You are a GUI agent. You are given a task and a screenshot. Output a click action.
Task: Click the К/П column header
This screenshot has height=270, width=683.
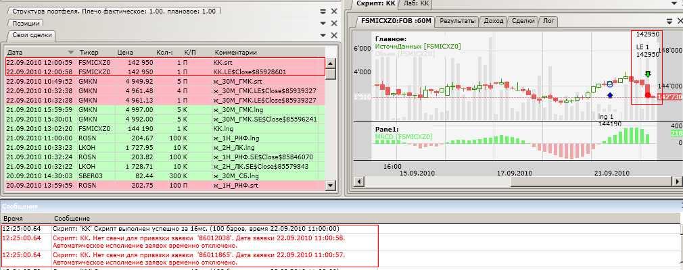(196, 53)
